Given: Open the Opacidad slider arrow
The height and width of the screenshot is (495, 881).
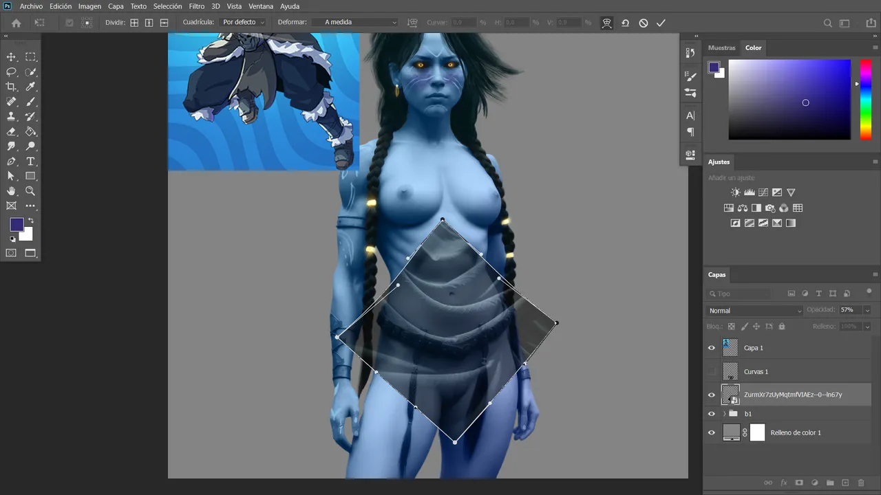Looking at the screenshot, I should pos(867,311).
